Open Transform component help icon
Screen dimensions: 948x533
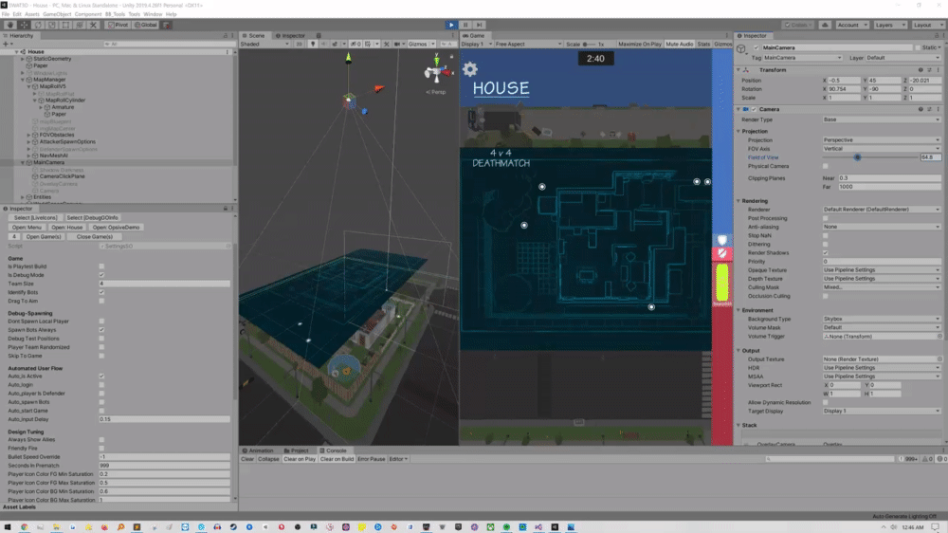[x=921, y=70]
